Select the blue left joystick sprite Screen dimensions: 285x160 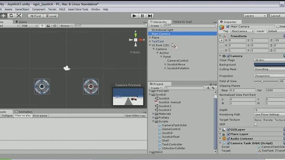point(42,87)
